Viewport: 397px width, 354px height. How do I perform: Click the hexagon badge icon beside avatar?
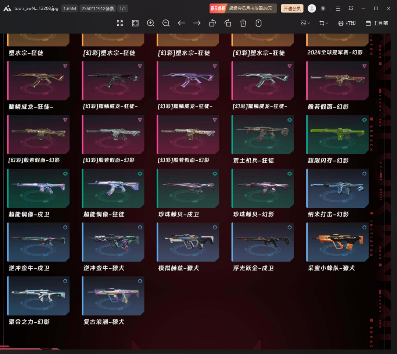(323, 8)
